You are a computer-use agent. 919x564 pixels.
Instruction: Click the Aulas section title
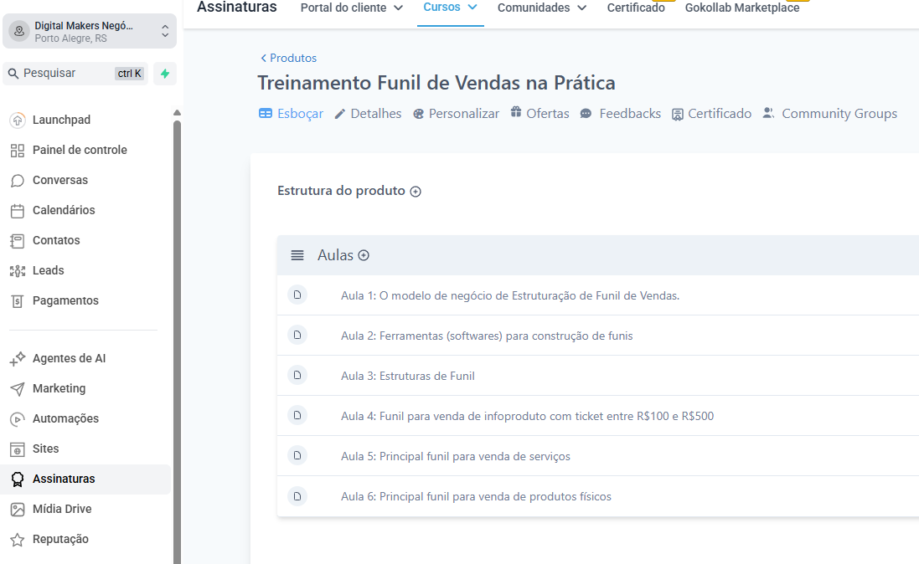tap(335, 255)
